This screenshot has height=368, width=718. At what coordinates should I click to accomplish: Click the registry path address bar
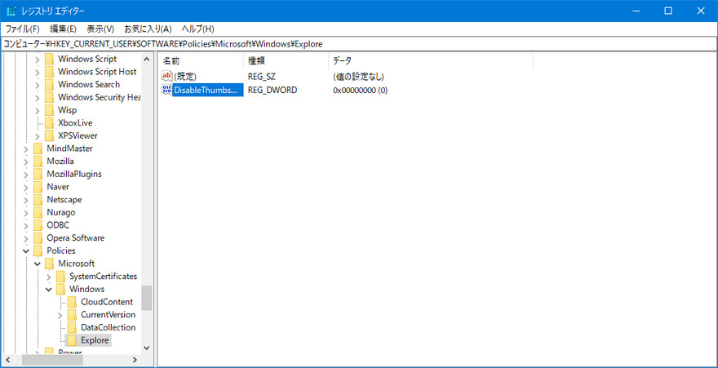click(x=359, y=44)
